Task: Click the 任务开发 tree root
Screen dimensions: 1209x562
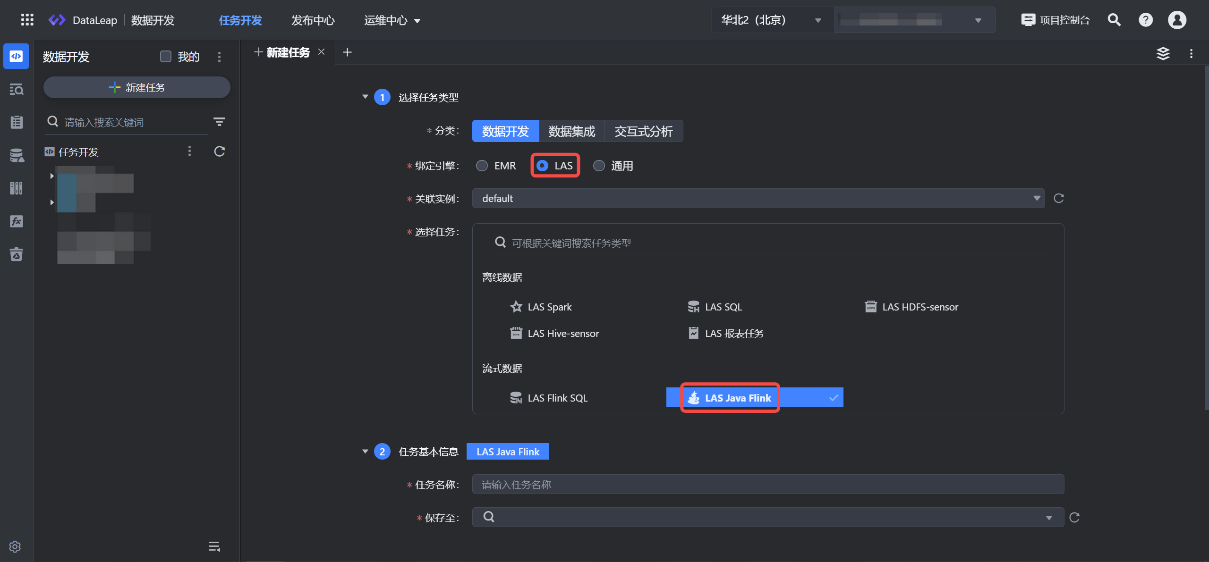Action: pyautogui.click(x=72, y=151)
